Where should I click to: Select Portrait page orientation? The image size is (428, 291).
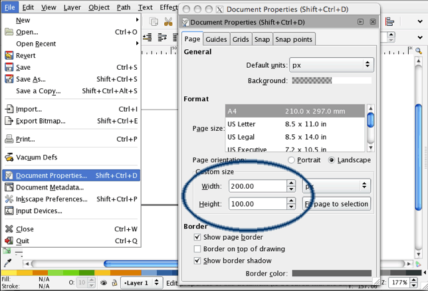(x=291, y=160)
